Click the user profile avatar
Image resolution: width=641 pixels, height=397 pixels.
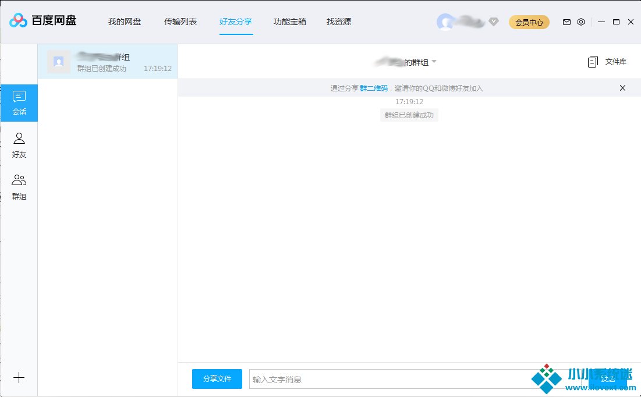(x=446, y=22)
